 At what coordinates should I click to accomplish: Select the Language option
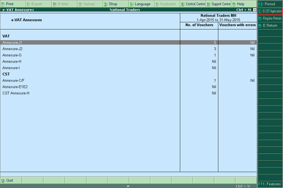(141, 4)
